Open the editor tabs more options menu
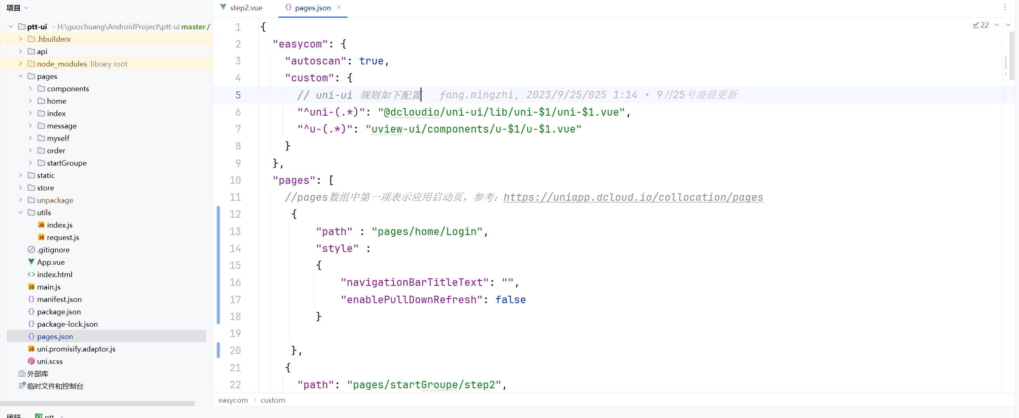The width and height of the screenshot is (1019, 418). point(1005,7)
